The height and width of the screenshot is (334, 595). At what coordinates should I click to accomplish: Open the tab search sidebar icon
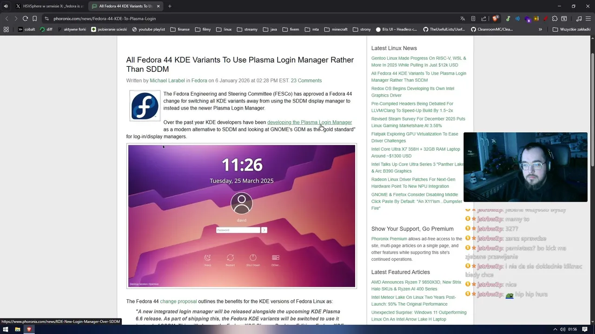point(564,19)
